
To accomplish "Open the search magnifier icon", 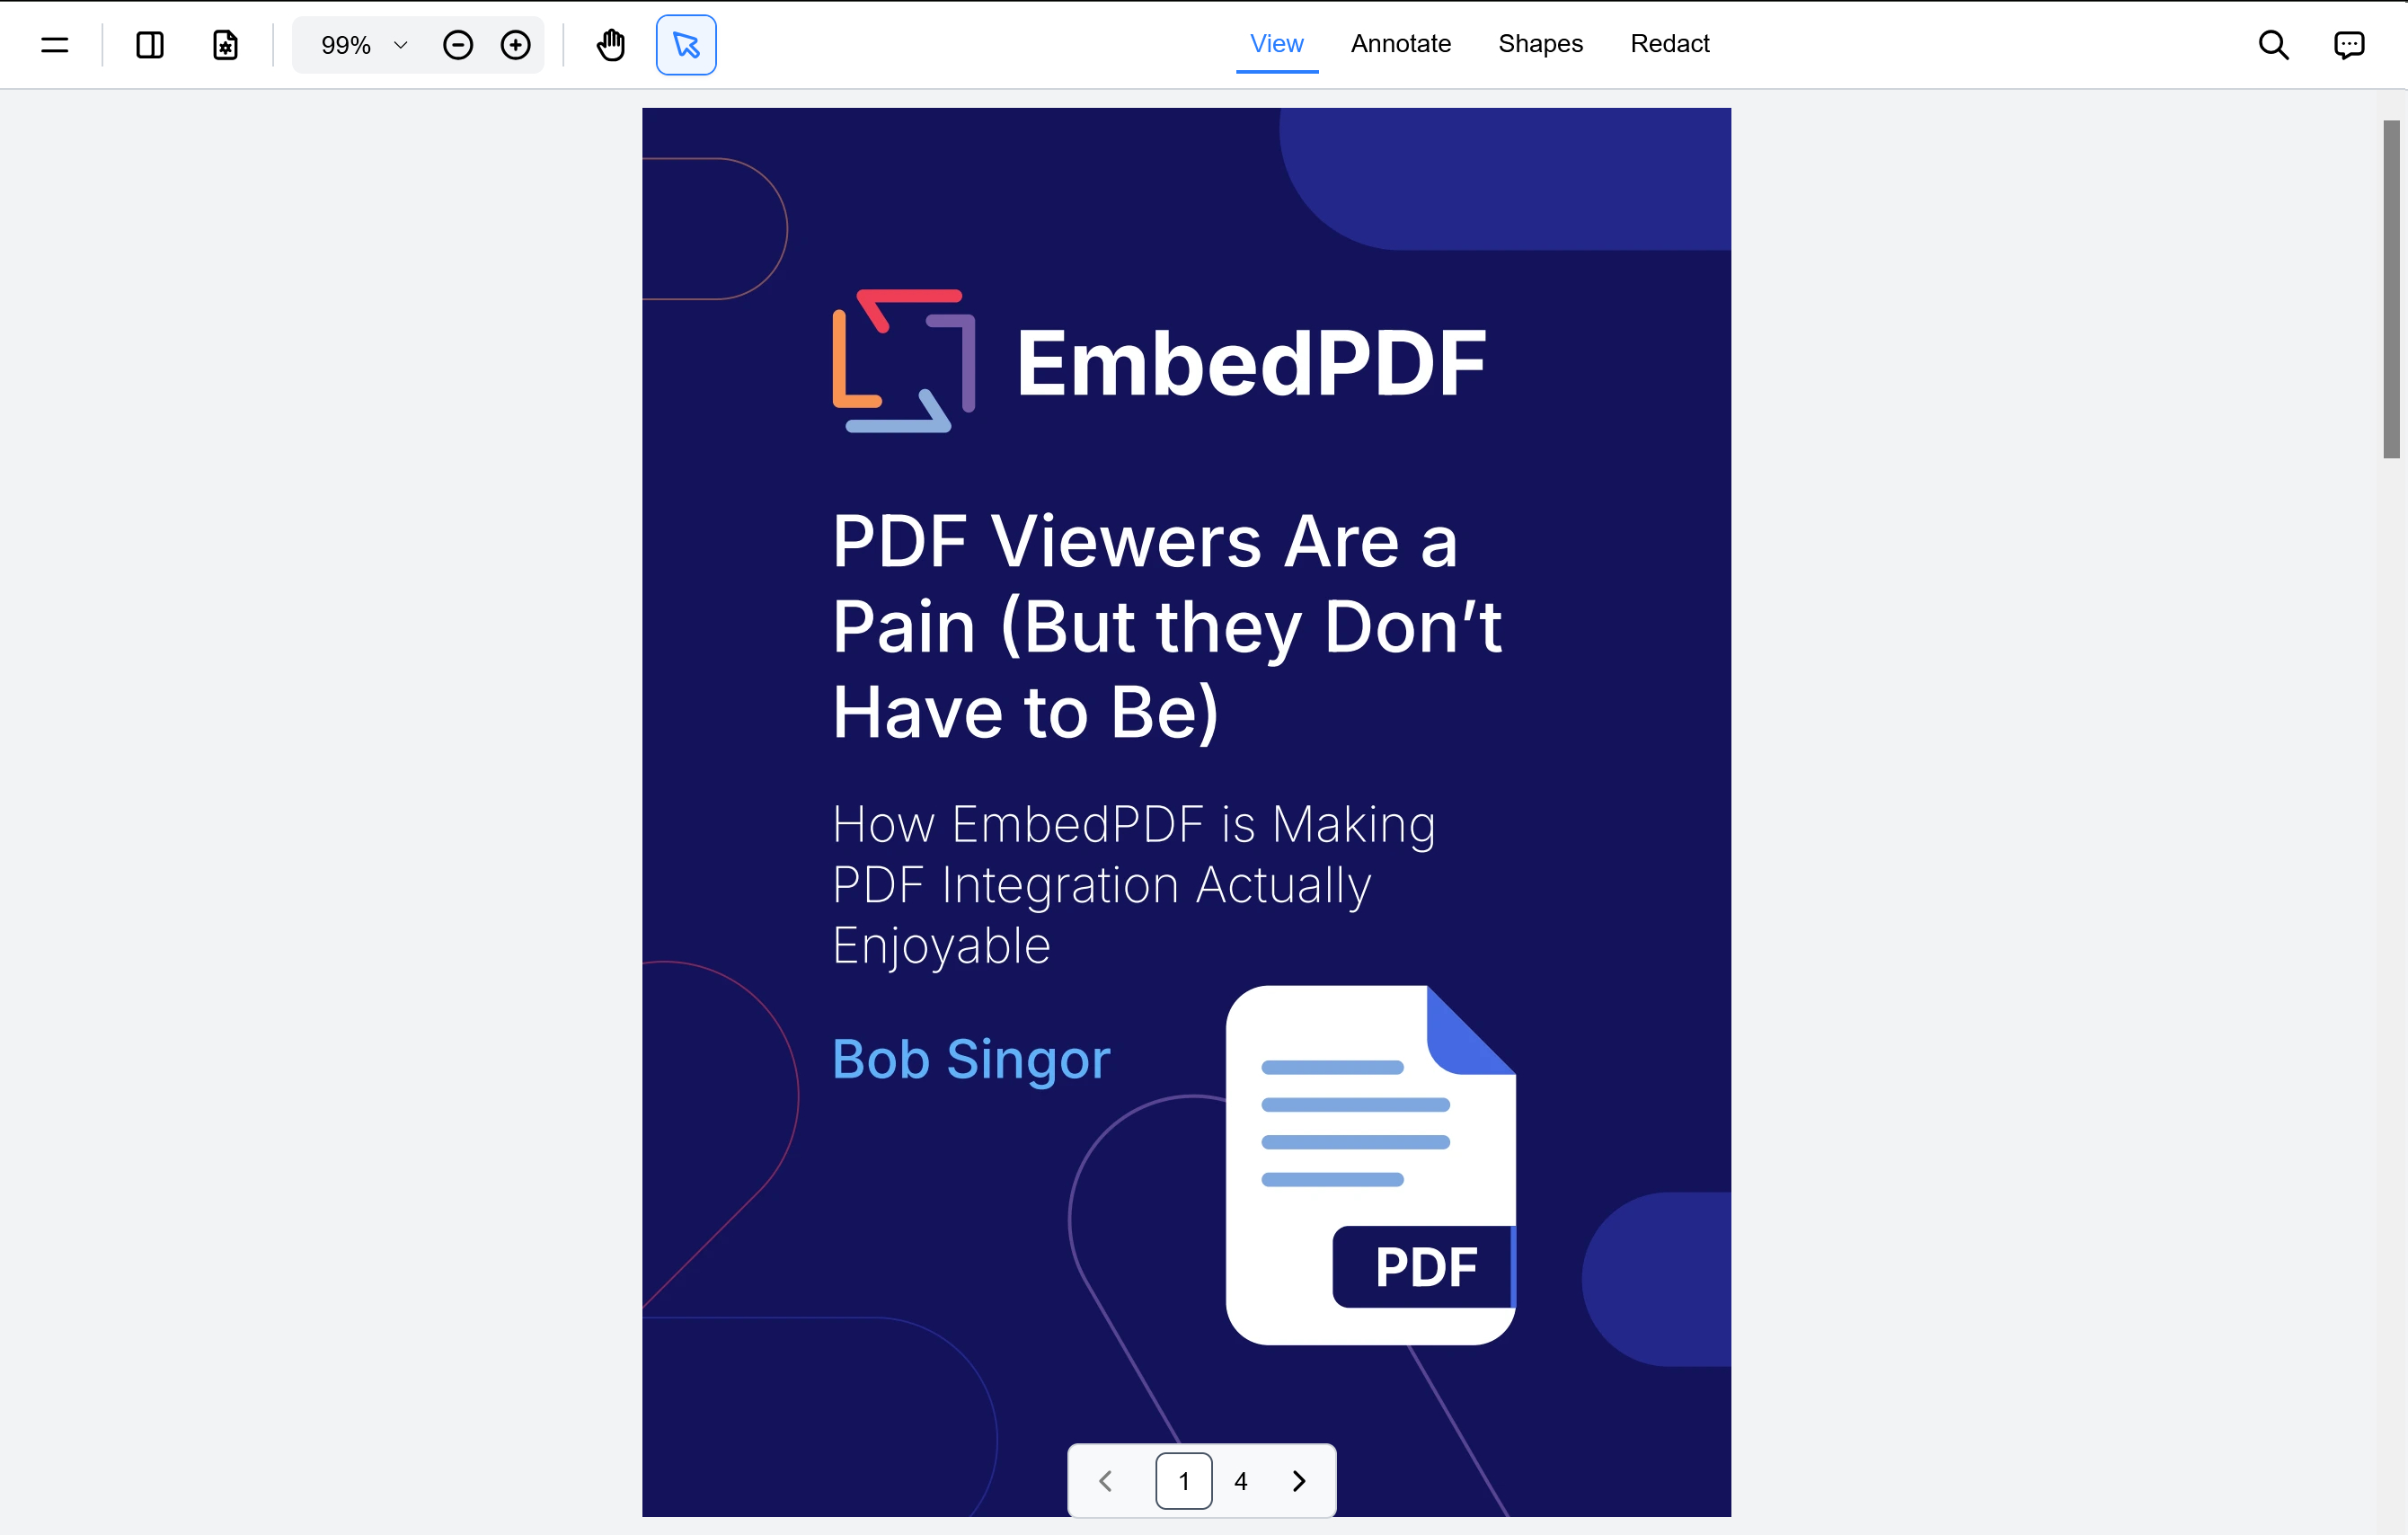I will 2273,45.
